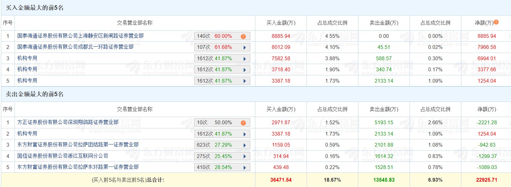Viewport: 511px width, 187px height.
Task: Expand the arrow in 107次 61.68% badge
Action: click(x=245, y=48)
